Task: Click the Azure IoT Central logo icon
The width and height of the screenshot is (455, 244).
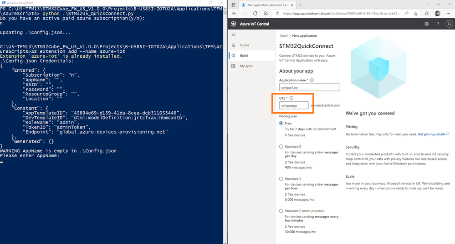Action: pyautogui.click(x=233, y=24)
